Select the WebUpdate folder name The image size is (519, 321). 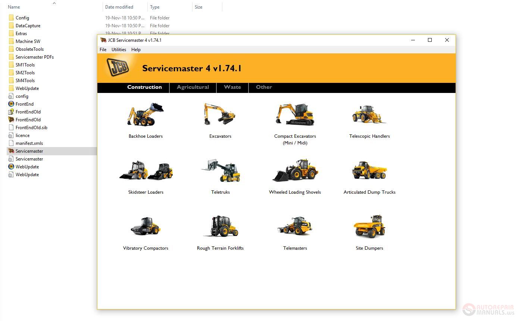pyautogui.click(x=27, y=88)
